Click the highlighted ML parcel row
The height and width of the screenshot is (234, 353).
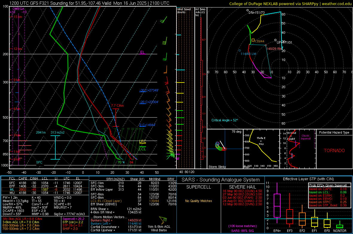tap(45, 189)
